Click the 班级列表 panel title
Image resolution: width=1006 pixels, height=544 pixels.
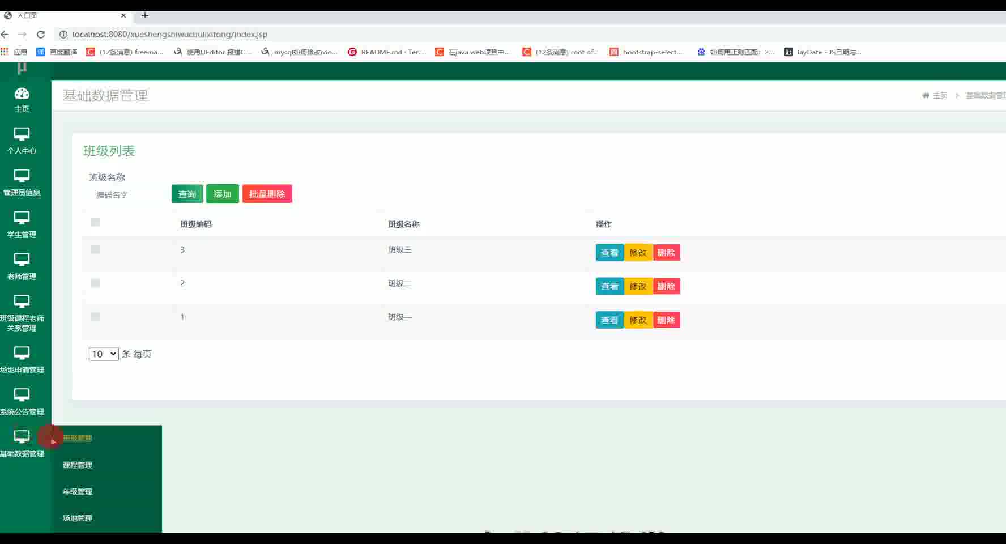tap(109, 151)
